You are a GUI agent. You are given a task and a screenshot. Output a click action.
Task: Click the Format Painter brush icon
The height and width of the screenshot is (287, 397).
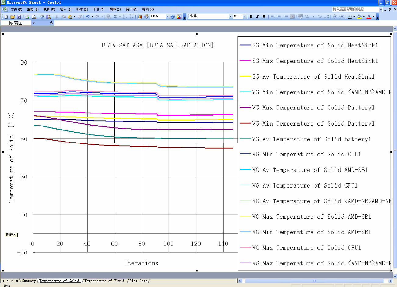pyautogui.click(x=80, y=16)
